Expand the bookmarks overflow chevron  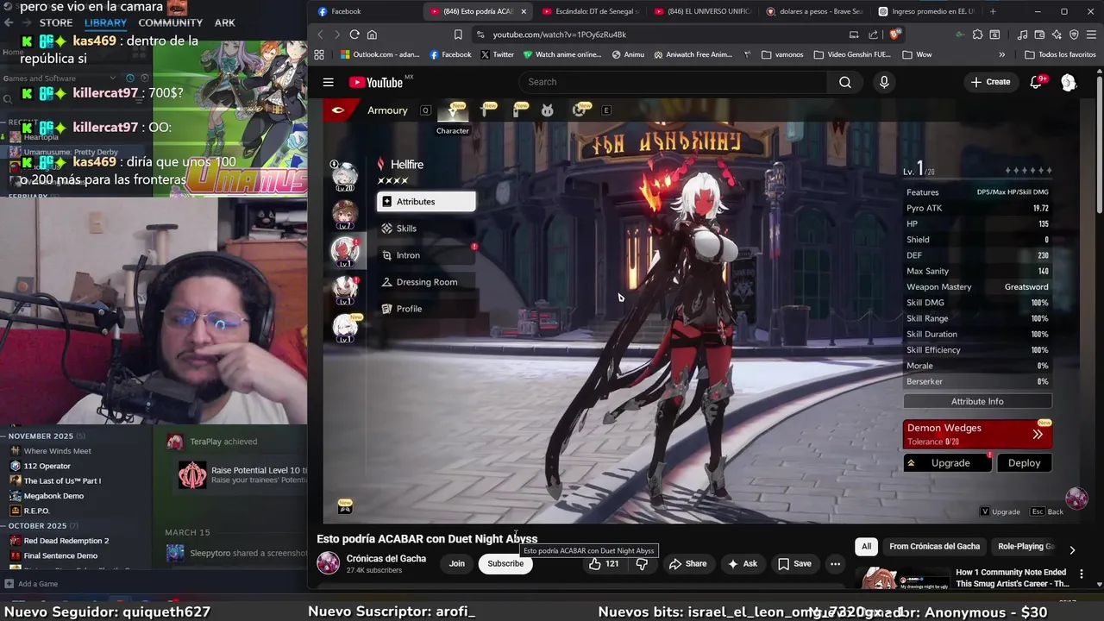tap(1001, 54)
